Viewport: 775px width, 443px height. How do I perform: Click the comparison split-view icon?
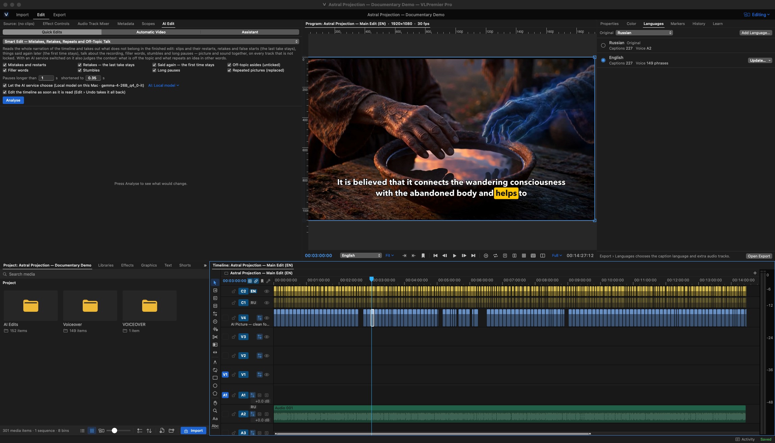(x=543, y=256)
